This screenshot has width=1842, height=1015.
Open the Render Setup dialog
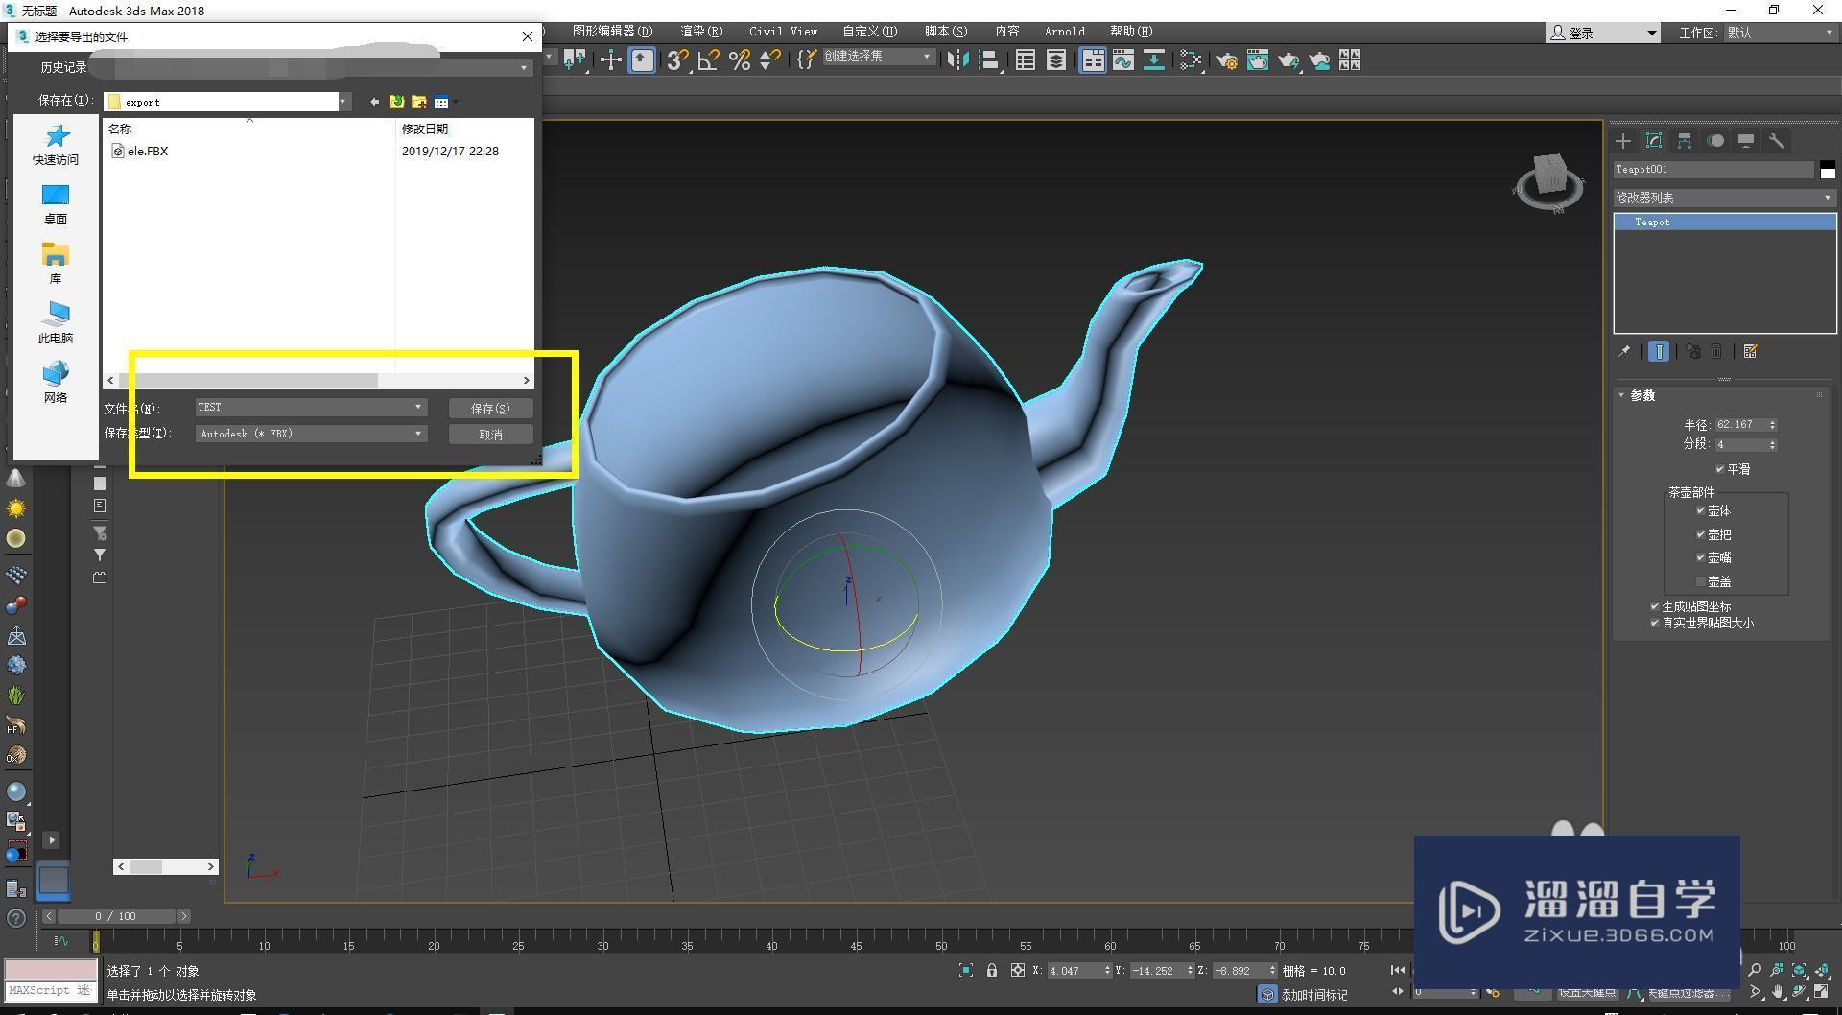pos(1226,60)
